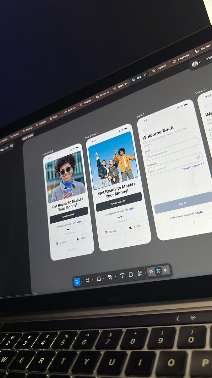The height and width of the screenshot is (378, 212).
Task: Click the Login link in Onboarding 3
Action: (x=131, y=209)
